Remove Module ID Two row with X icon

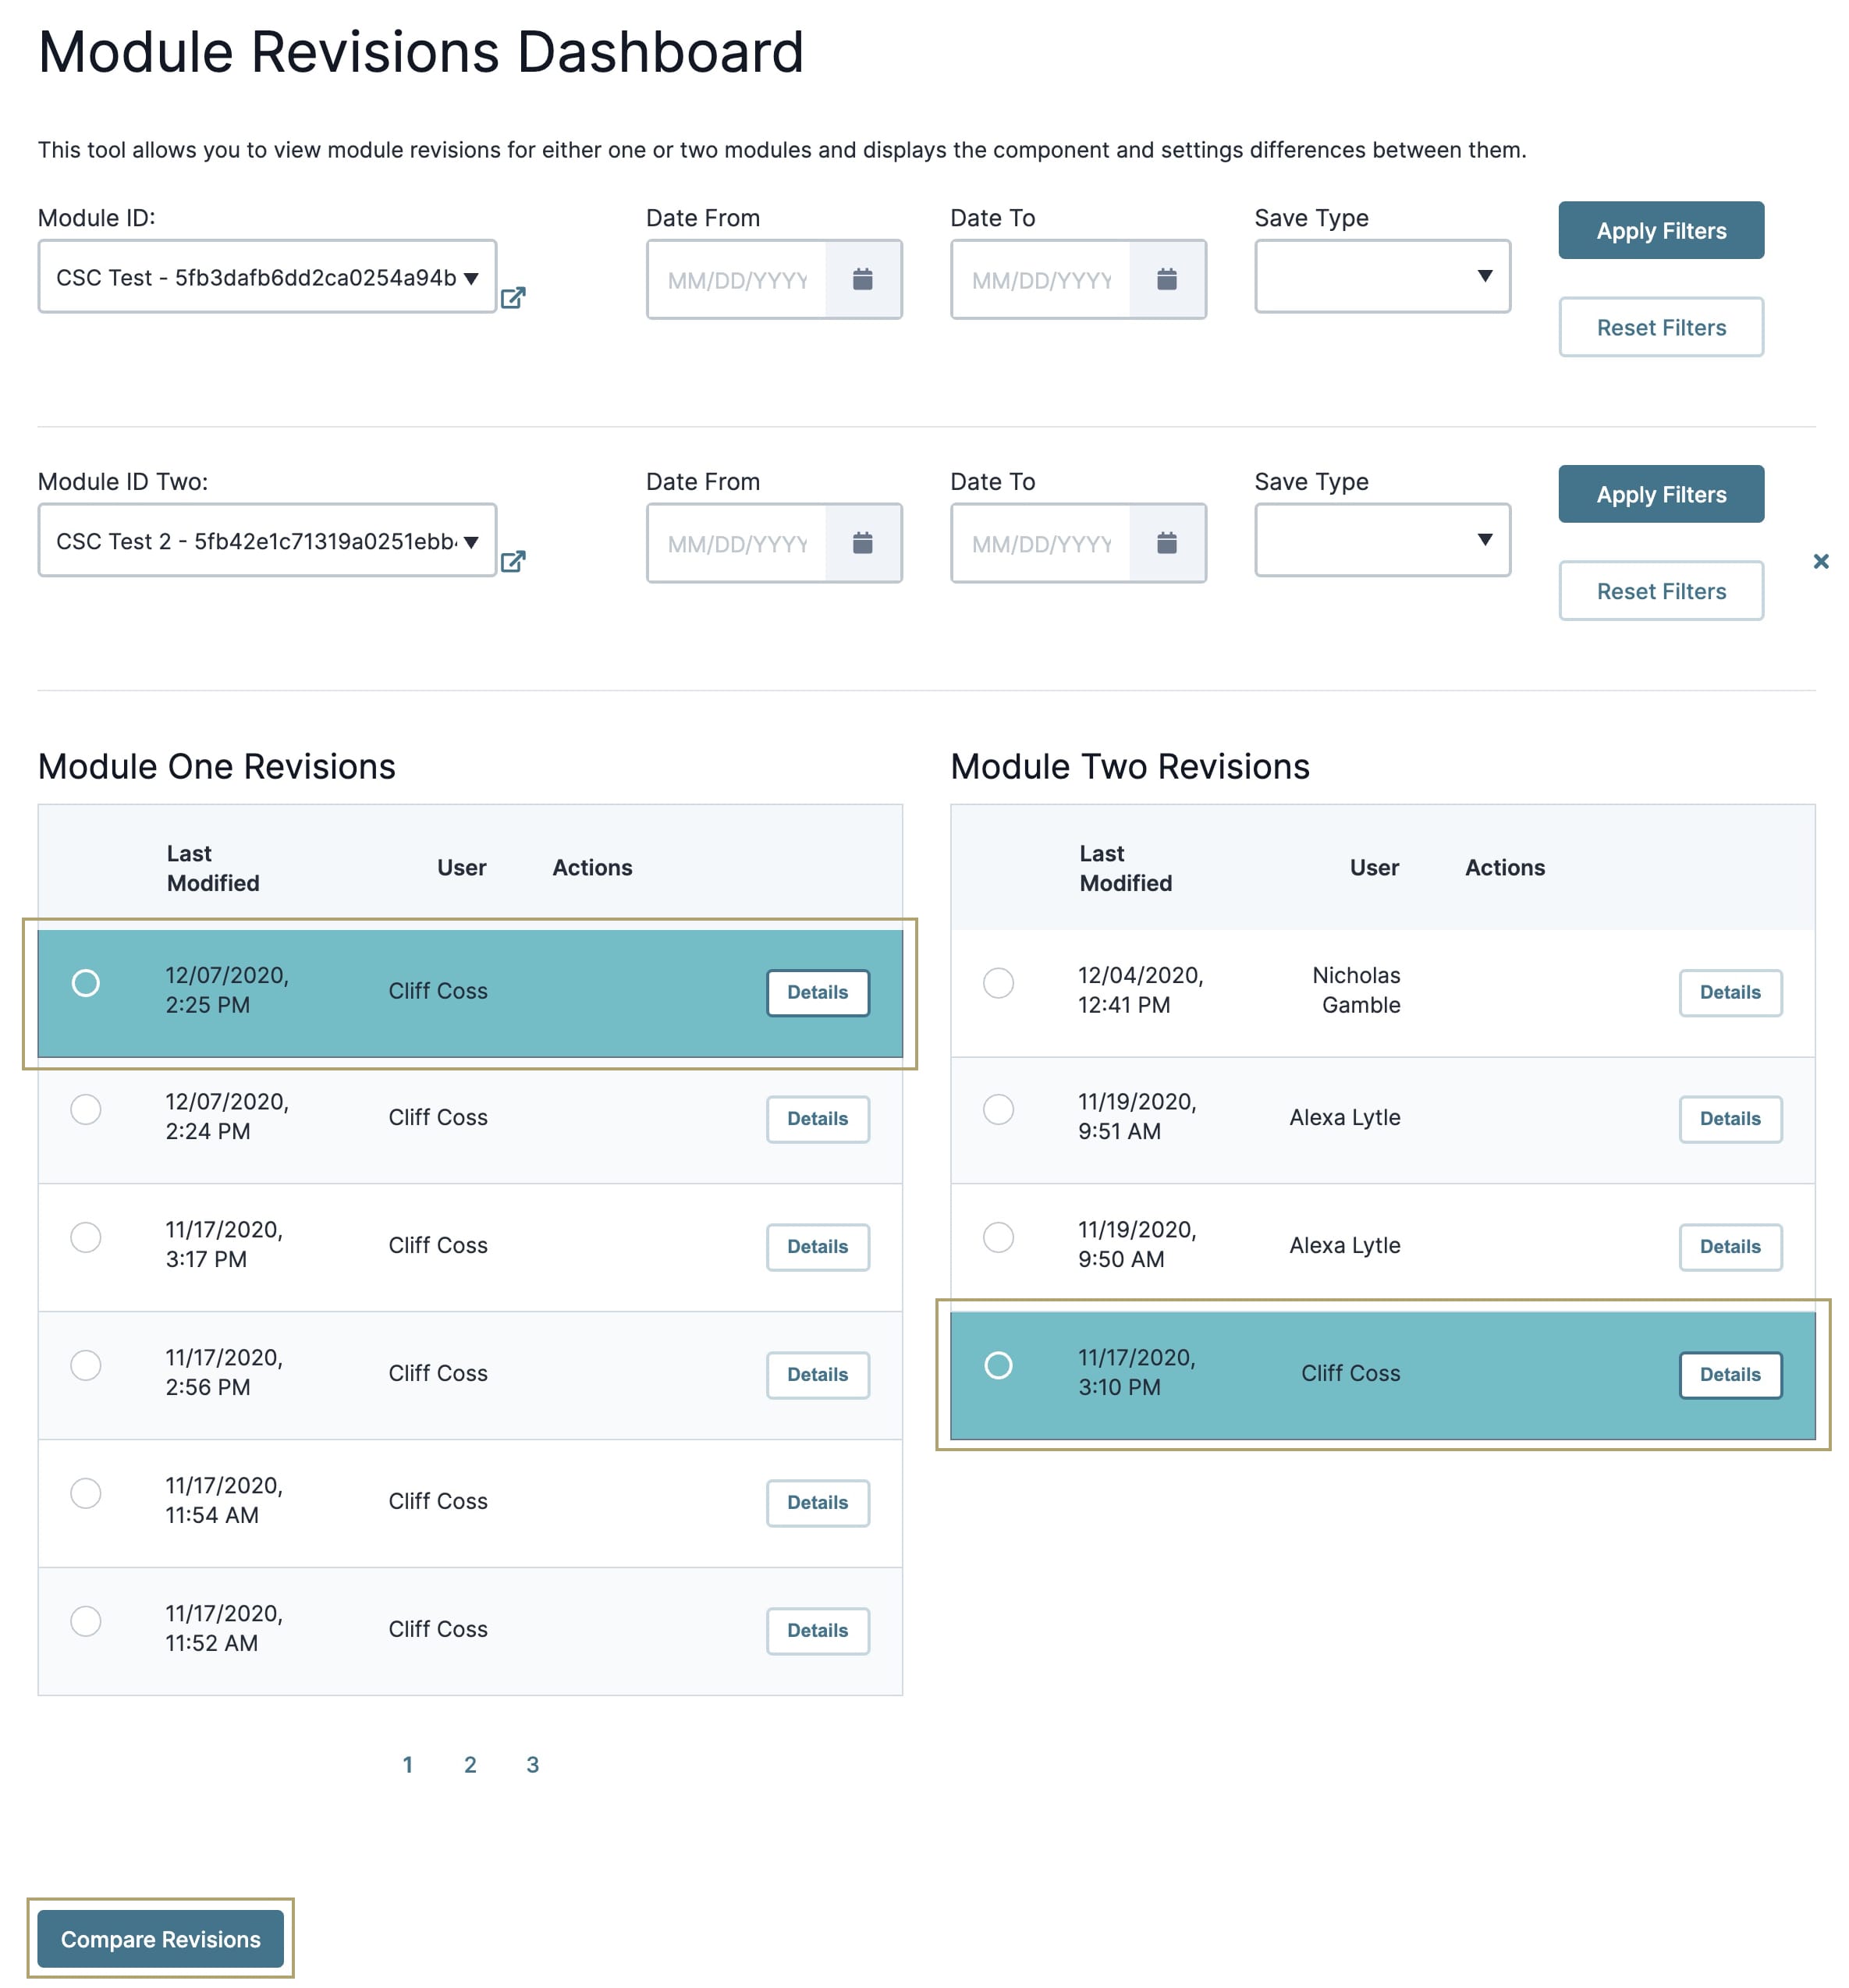[x=1820, y=561]
